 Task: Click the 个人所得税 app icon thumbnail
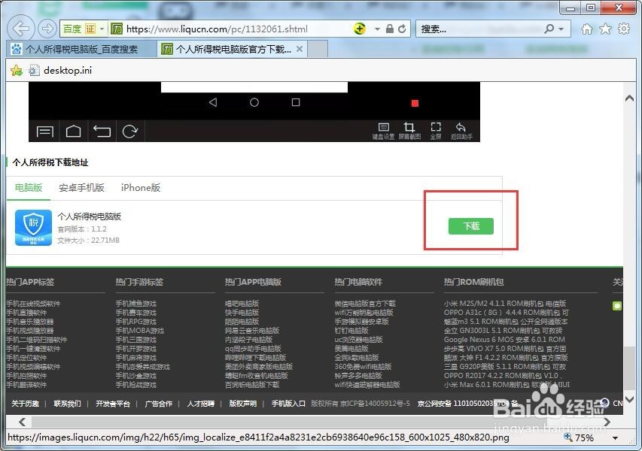(x=33, y=228)
